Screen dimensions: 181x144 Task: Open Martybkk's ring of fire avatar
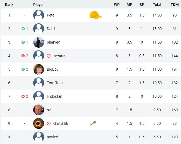[39, 123]
